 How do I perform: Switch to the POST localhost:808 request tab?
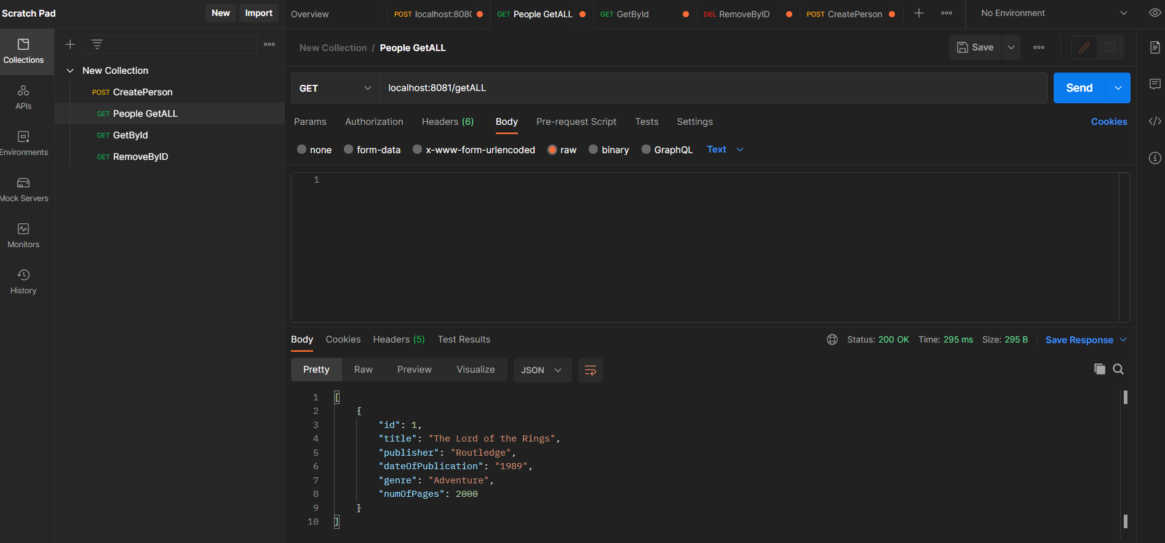click(433, 14)
